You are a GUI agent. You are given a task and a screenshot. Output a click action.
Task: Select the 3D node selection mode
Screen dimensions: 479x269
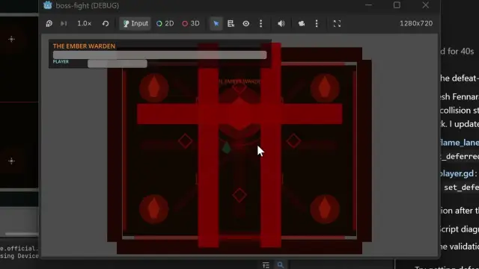point(191,23)
